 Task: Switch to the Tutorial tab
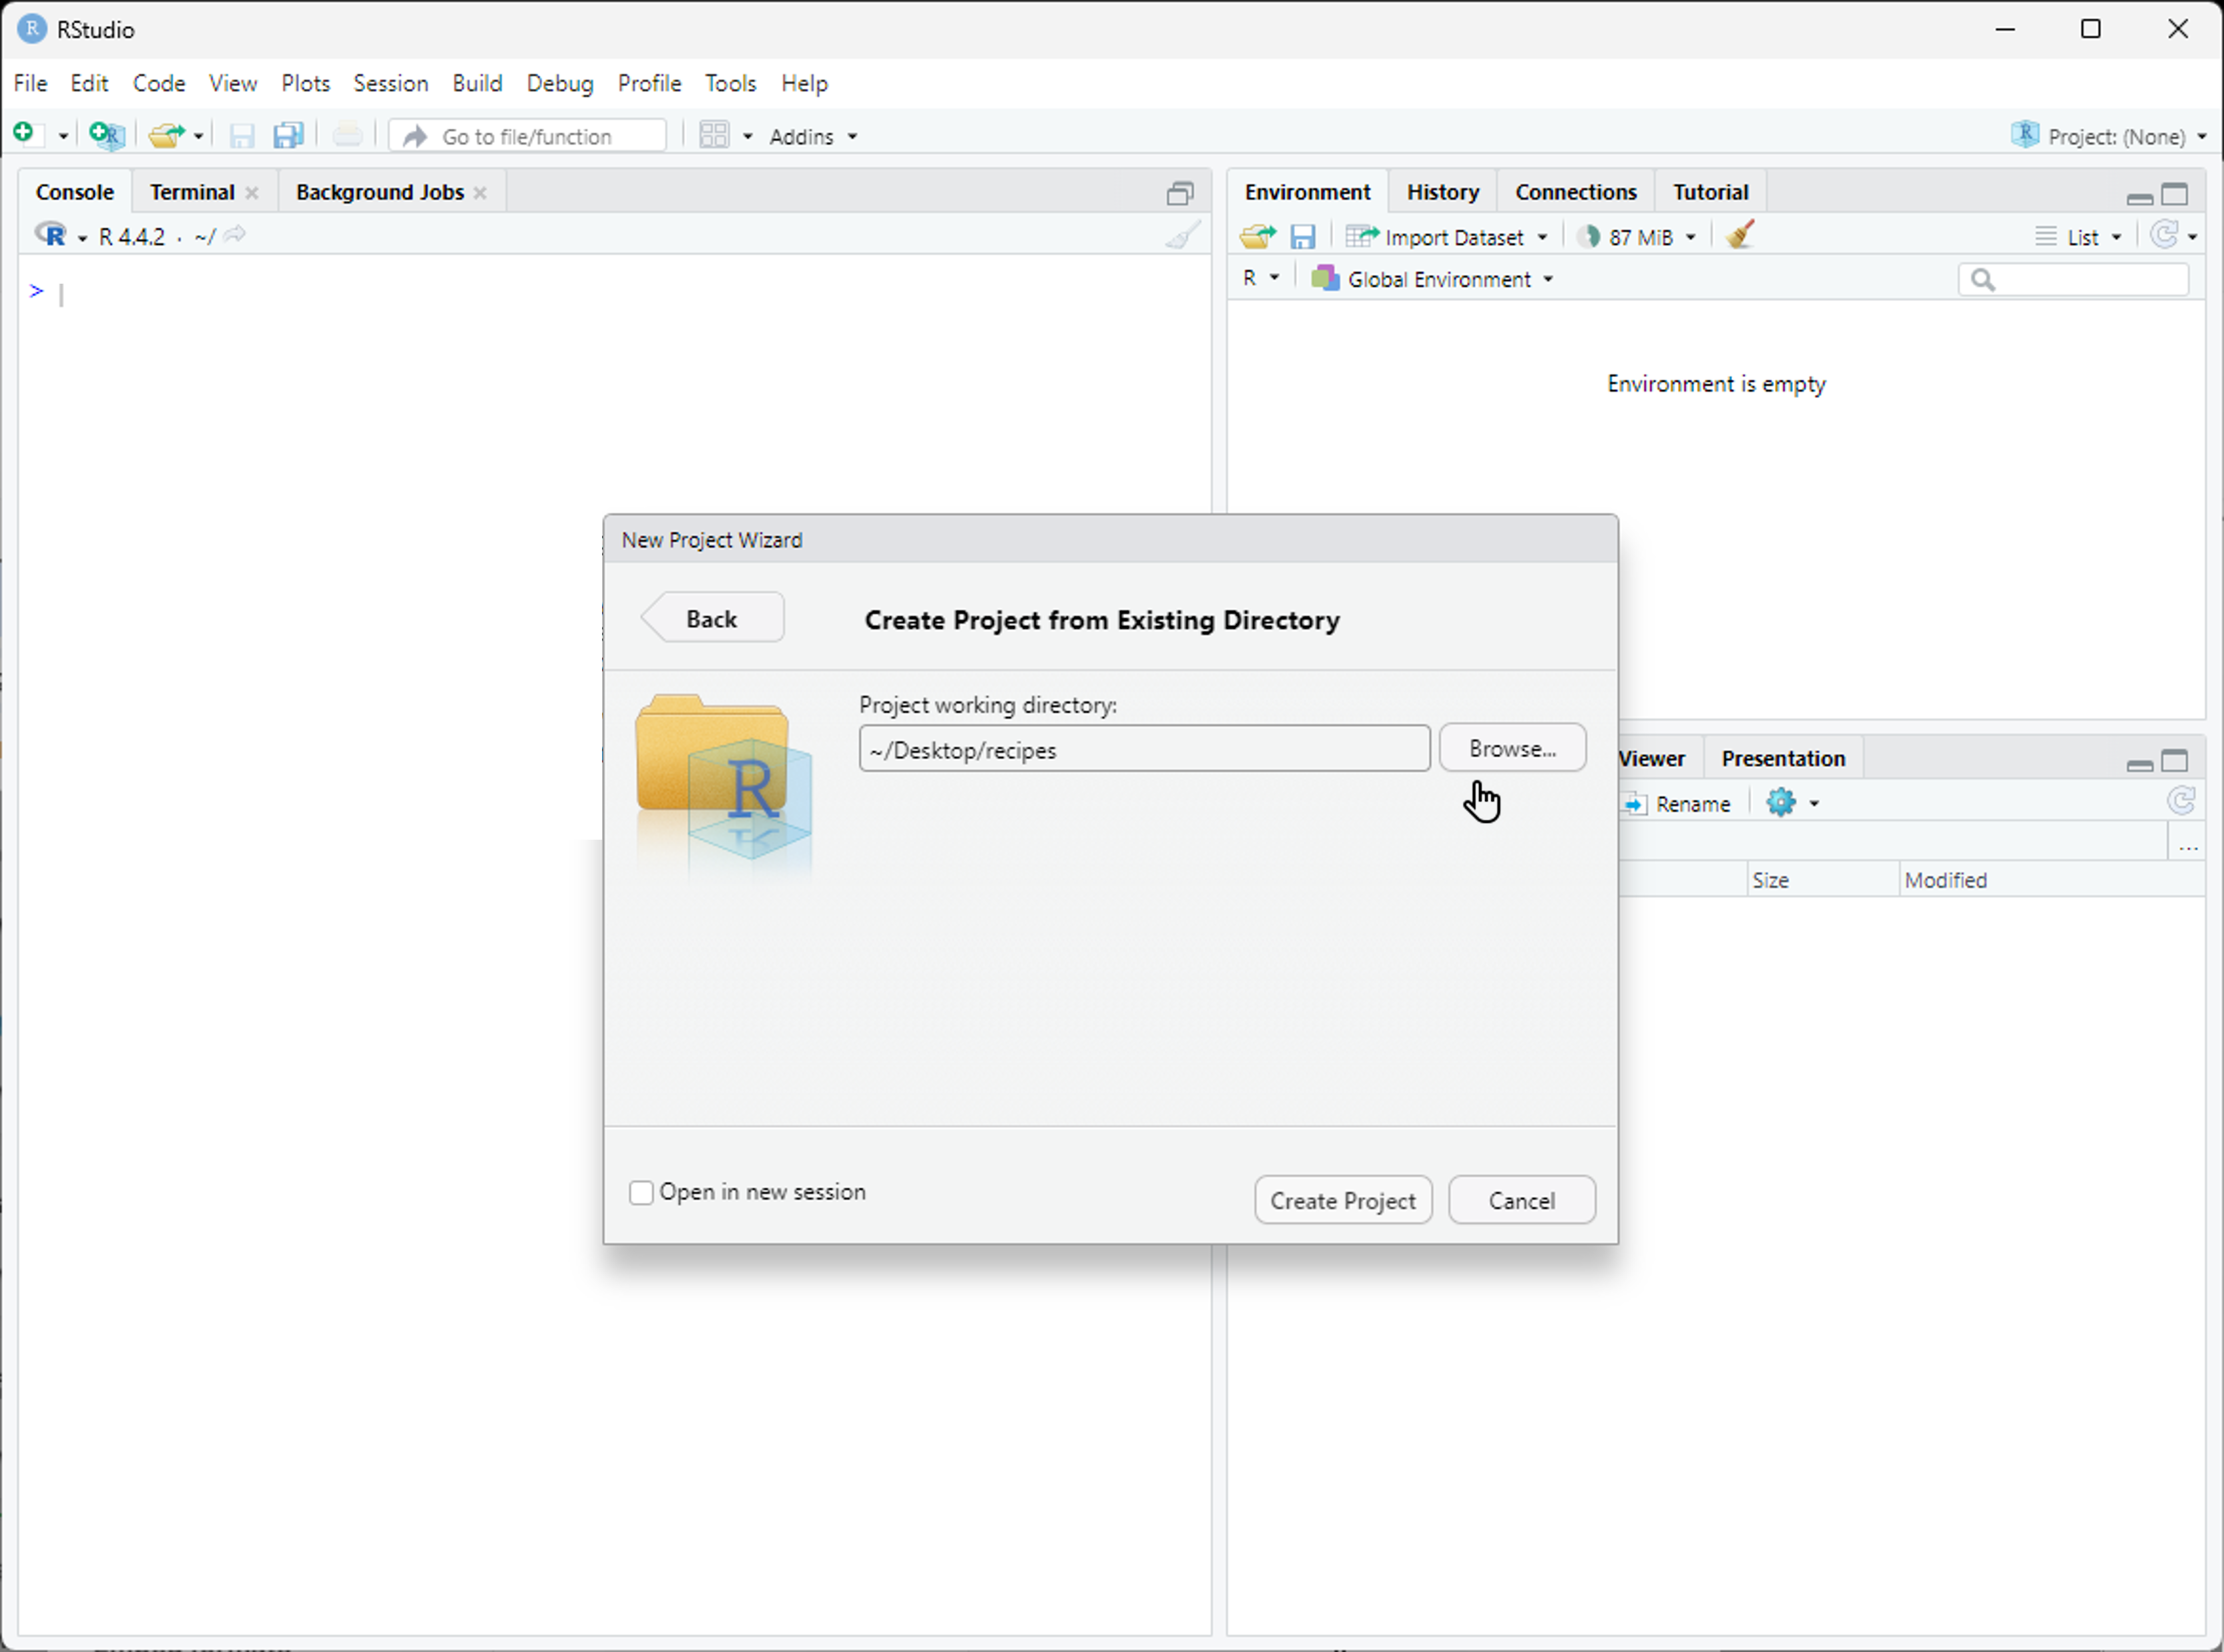point(1707,191)
